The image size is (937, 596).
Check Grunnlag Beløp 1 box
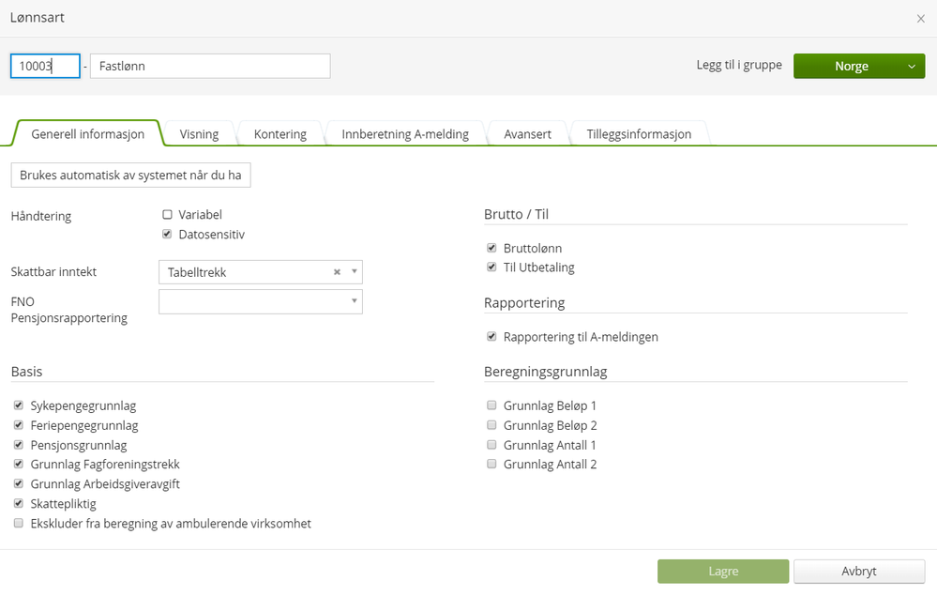(x=491, y=406)
